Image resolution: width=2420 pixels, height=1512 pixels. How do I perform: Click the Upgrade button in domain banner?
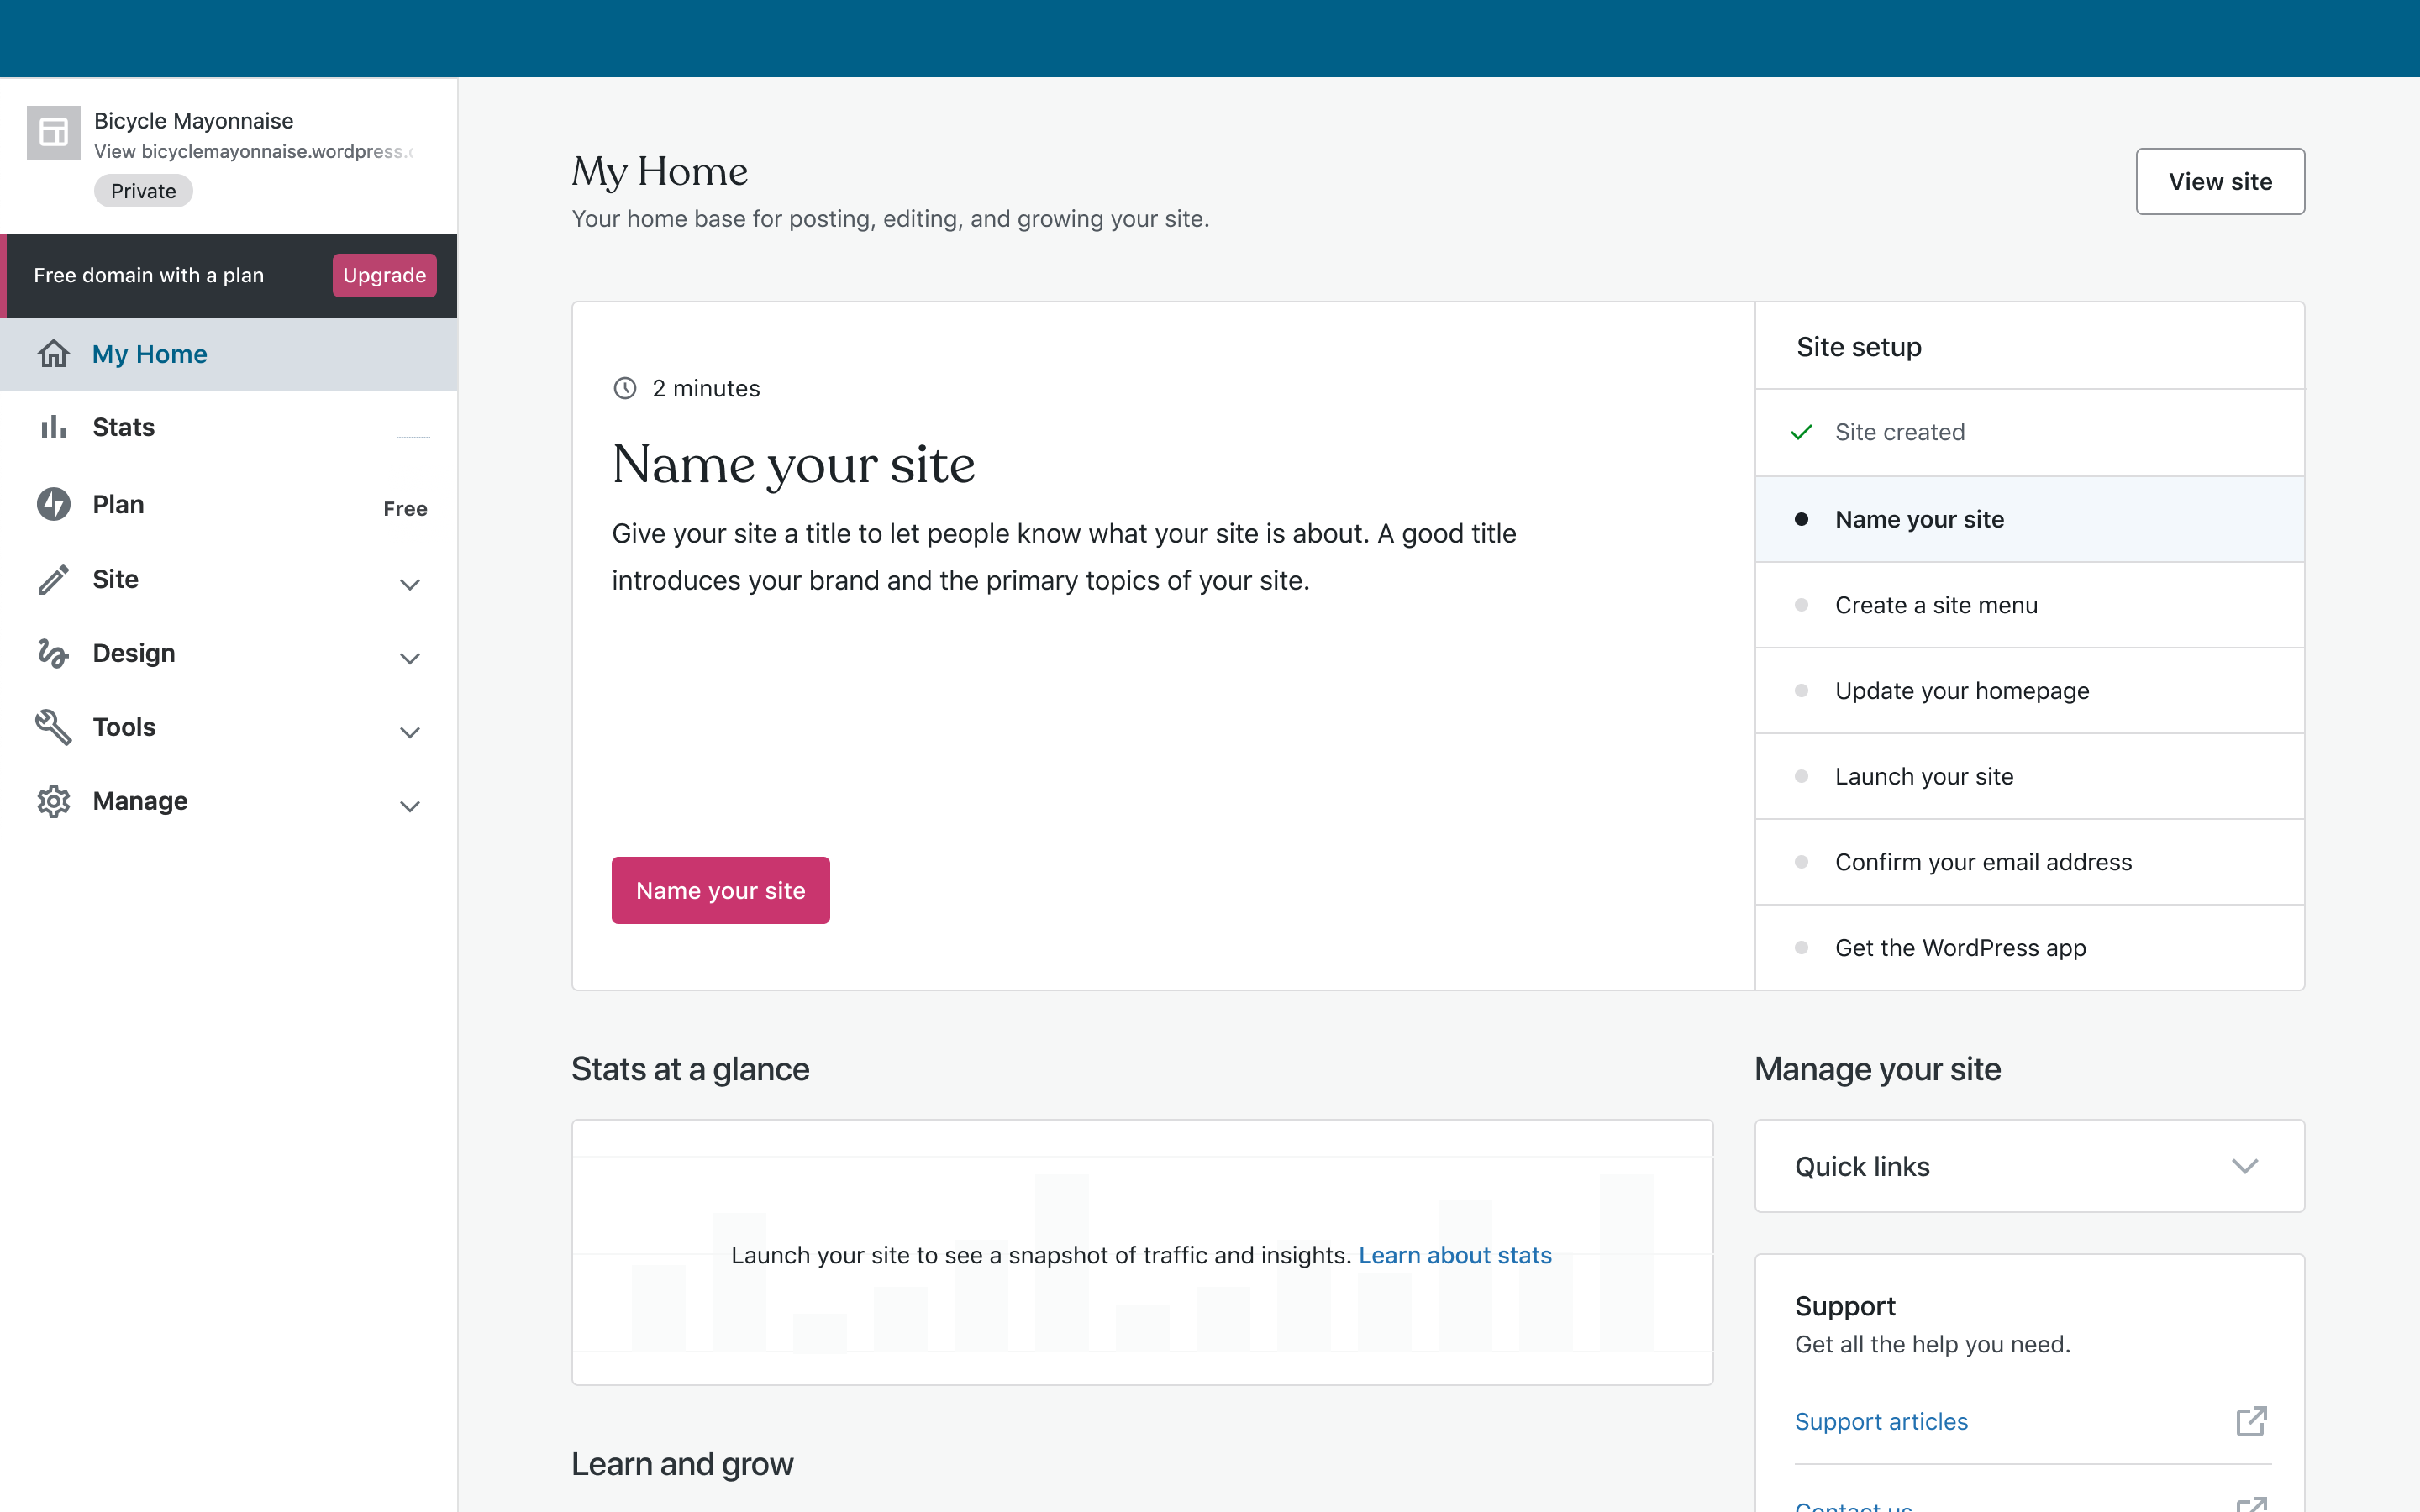(384, 275)
